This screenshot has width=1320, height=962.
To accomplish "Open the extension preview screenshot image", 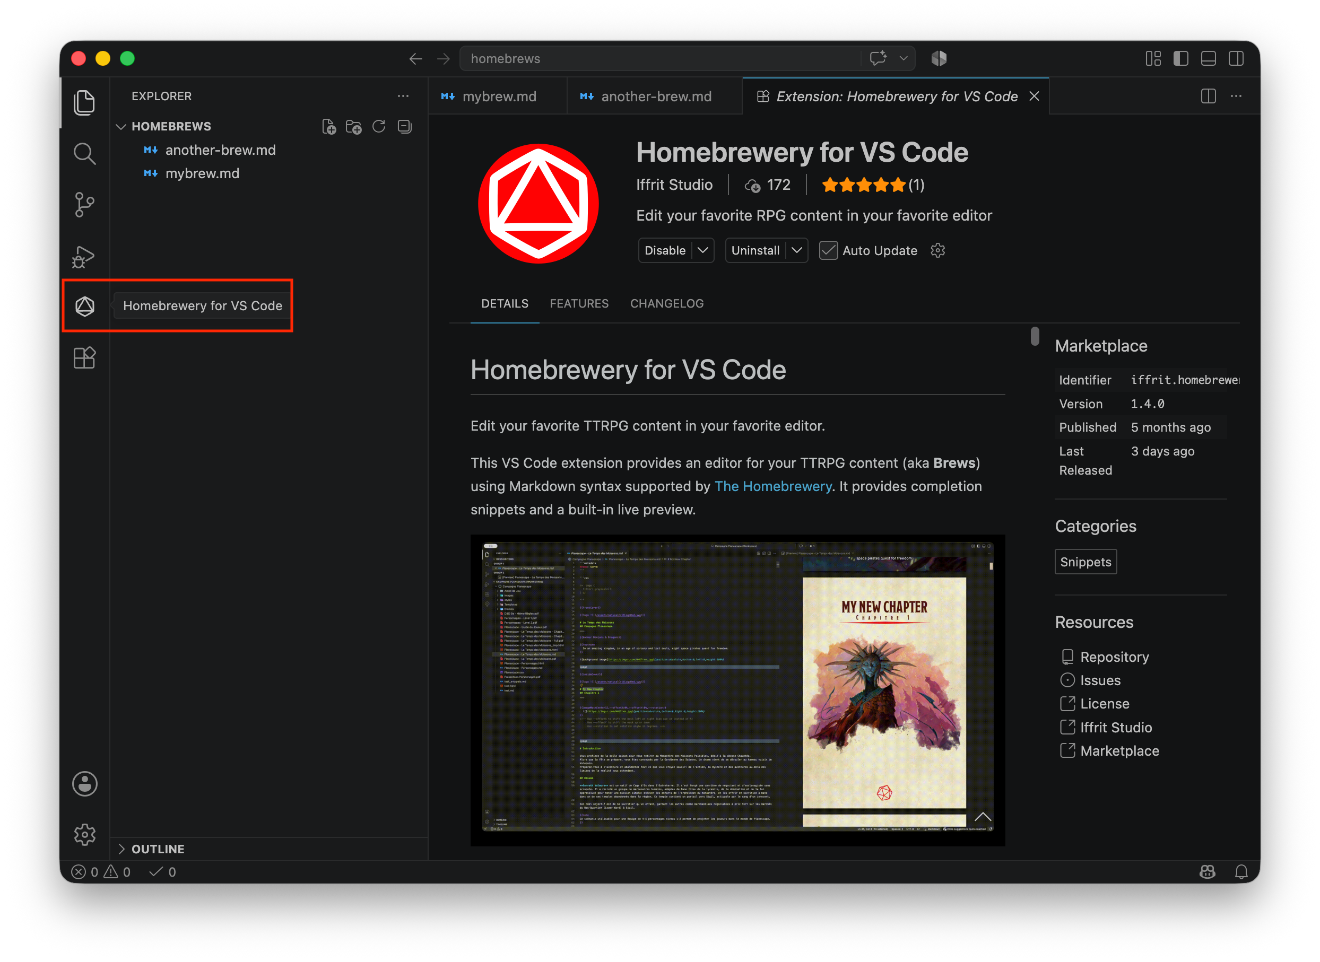I will (x=737, y=690).
